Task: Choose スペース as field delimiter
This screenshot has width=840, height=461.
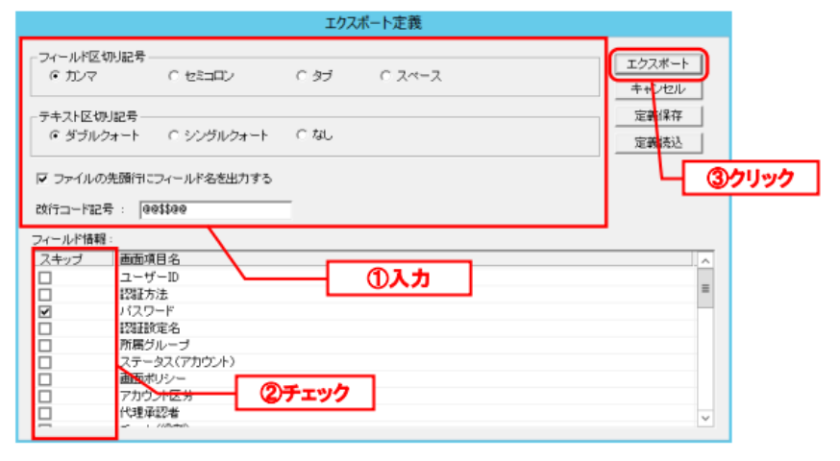Action: coord(385,76)
